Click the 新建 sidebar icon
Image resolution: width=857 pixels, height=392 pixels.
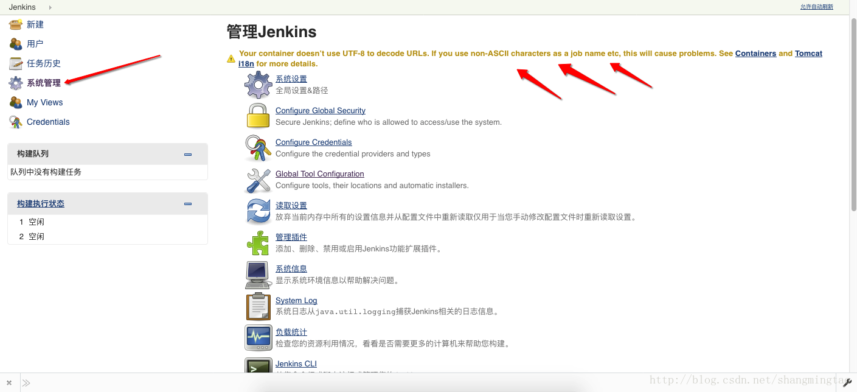click(x=16, y=24)
